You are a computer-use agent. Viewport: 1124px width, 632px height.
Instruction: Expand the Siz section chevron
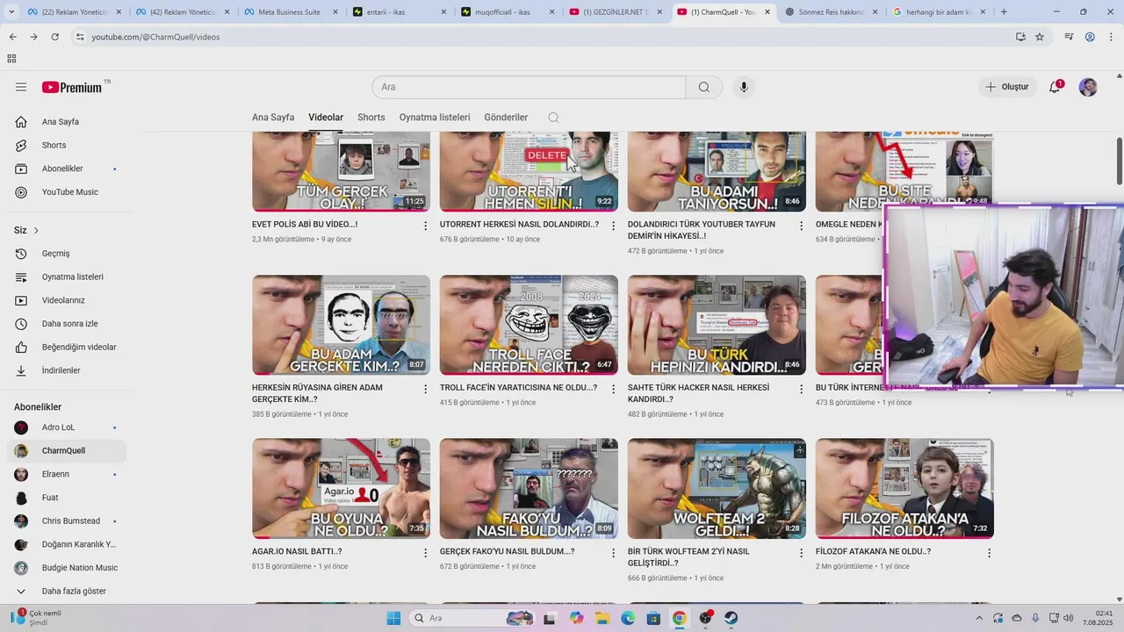[36, 231]
